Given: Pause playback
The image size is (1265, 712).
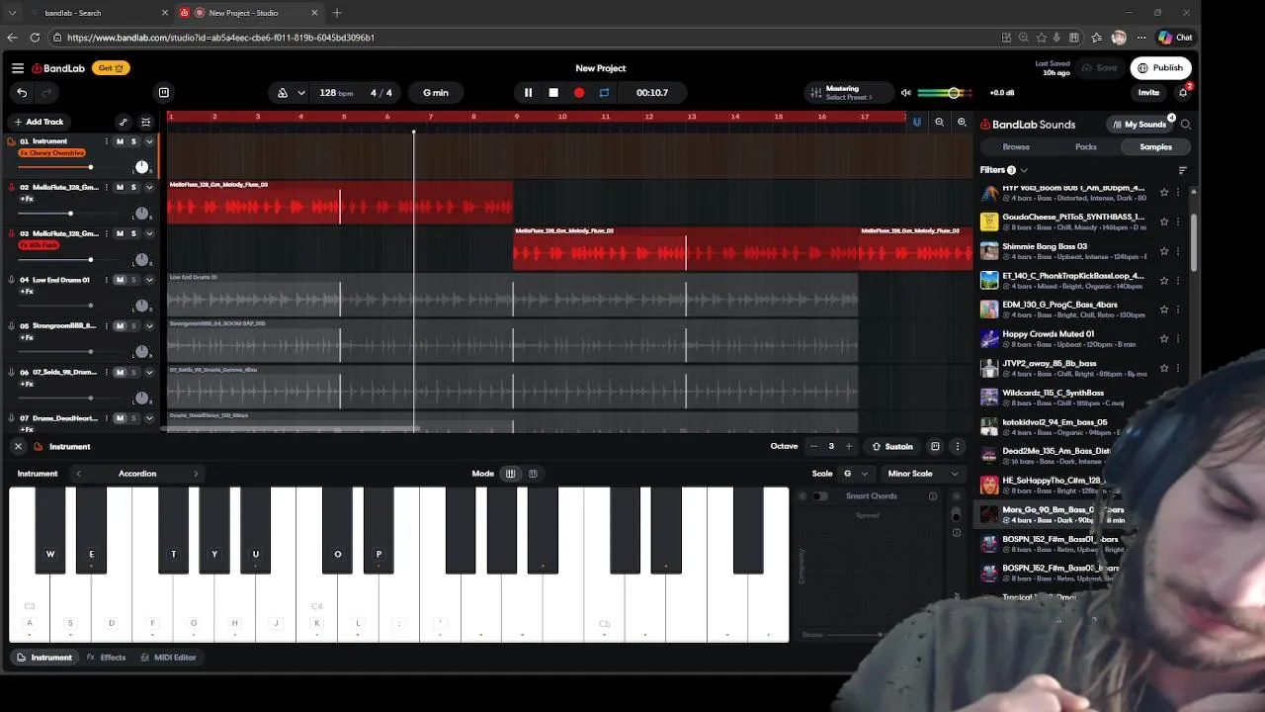Looking at the screenshot, I should click(528, 93).
